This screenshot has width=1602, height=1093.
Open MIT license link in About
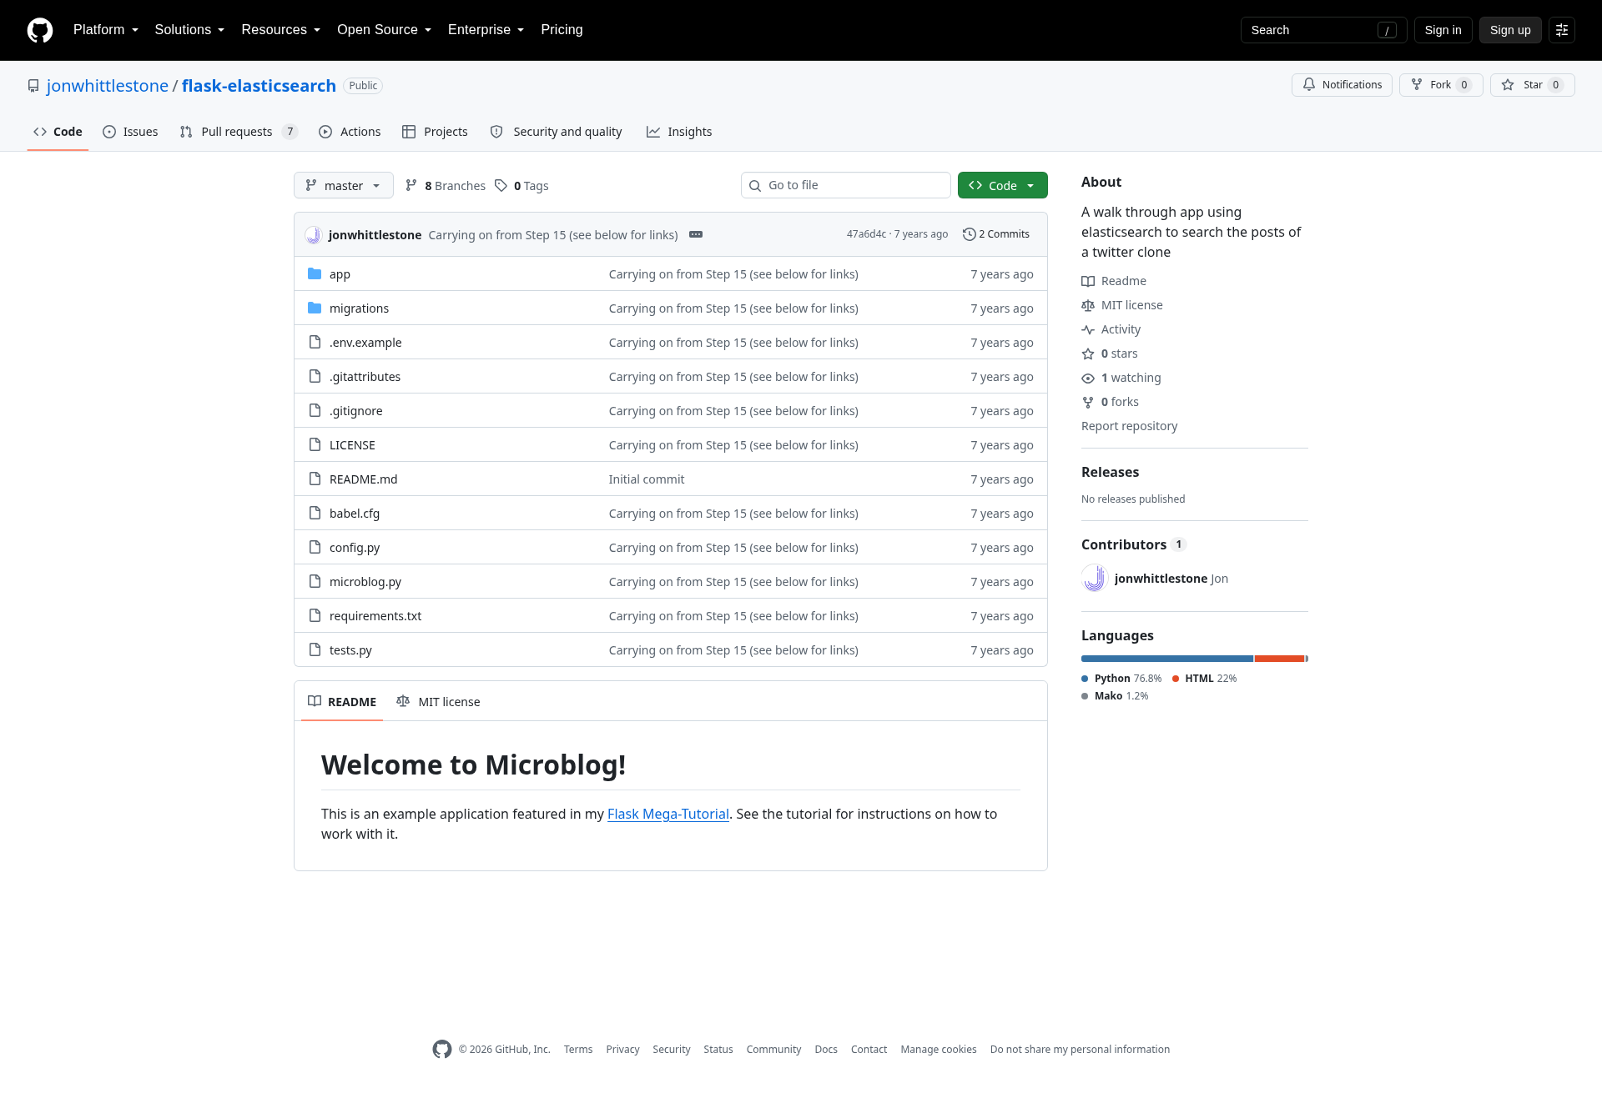(x=1122, y=305)
